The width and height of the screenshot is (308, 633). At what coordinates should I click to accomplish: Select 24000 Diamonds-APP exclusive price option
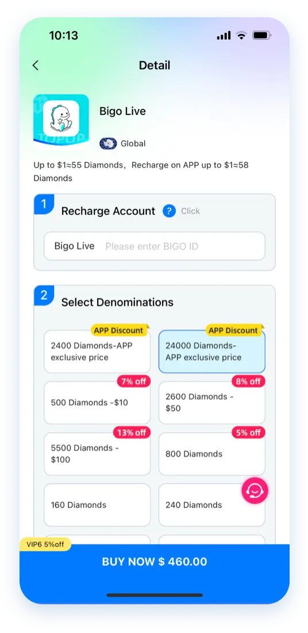coord(212,352)
